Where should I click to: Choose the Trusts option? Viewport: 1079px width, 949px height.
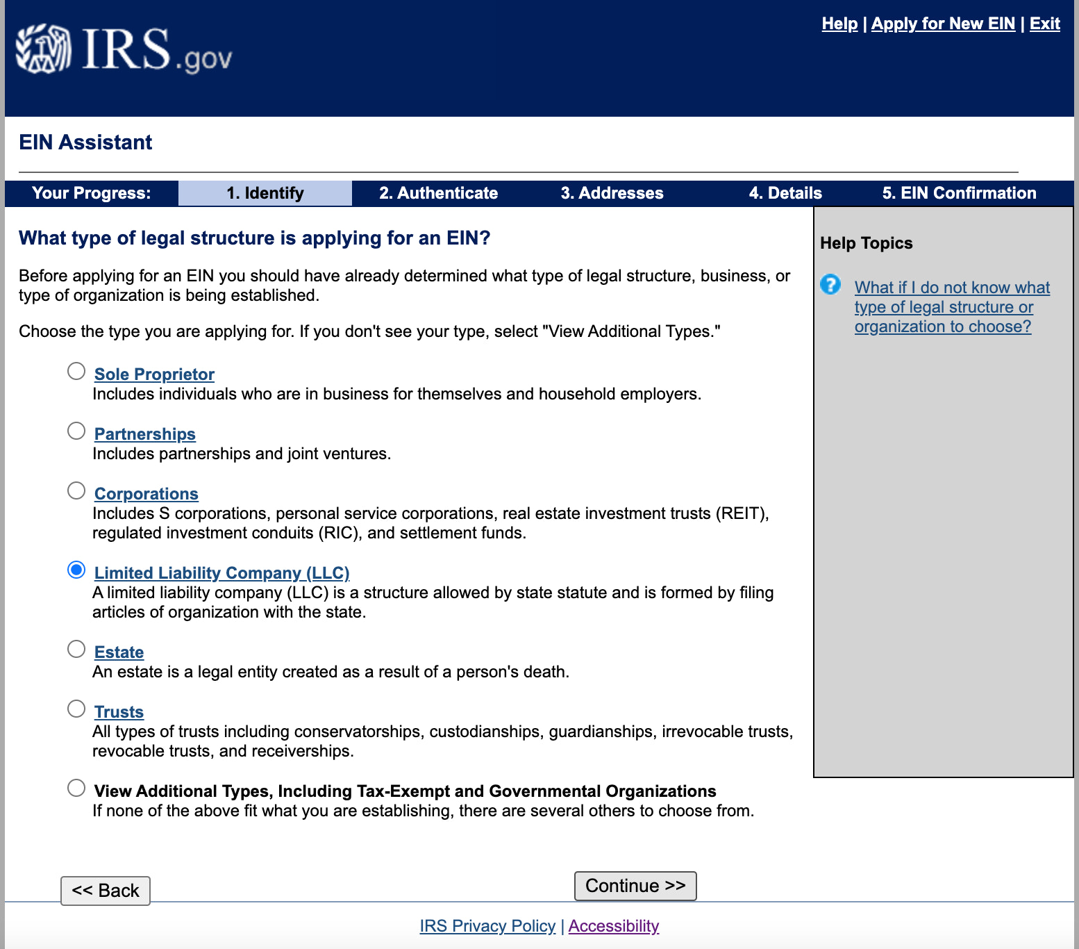tap(76, 709)
